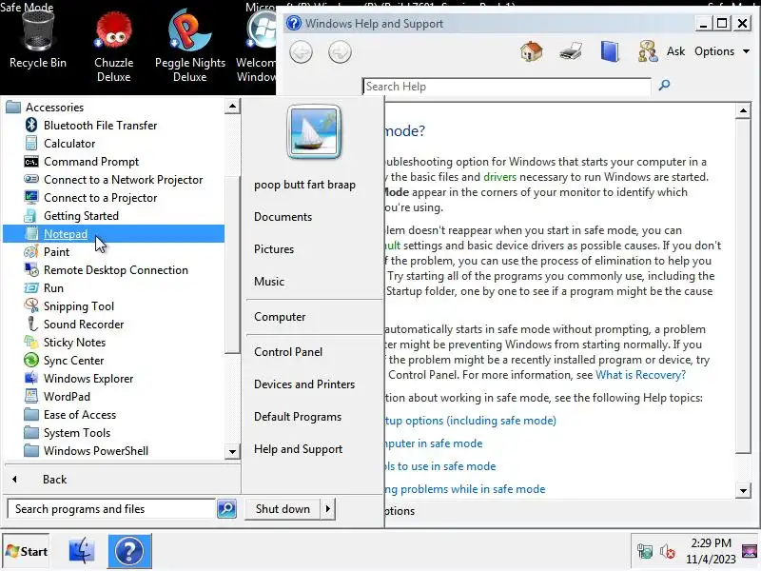Click the clock showing 2:29 PM
Image resolution: width=761 pixels, height=571 pixels.
click(711, 542)
